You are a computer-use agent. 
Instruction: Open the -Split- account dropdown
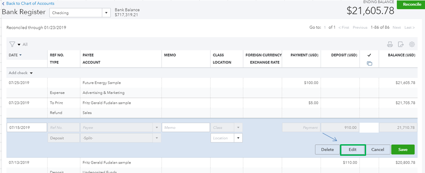click(x=157, y=138)
